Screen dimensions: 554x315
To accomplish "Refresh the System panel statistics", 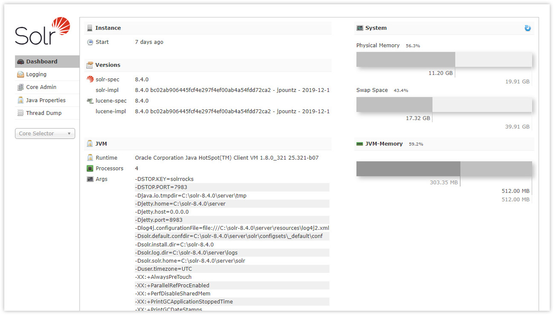I will (528, 28).
